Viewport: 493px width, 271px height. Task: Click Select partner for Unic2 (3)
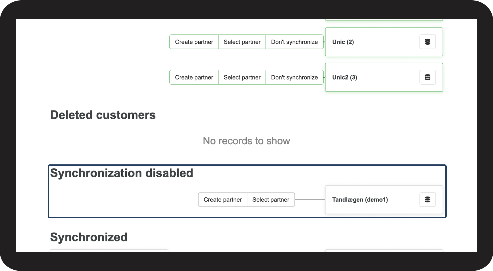[242, 77]
